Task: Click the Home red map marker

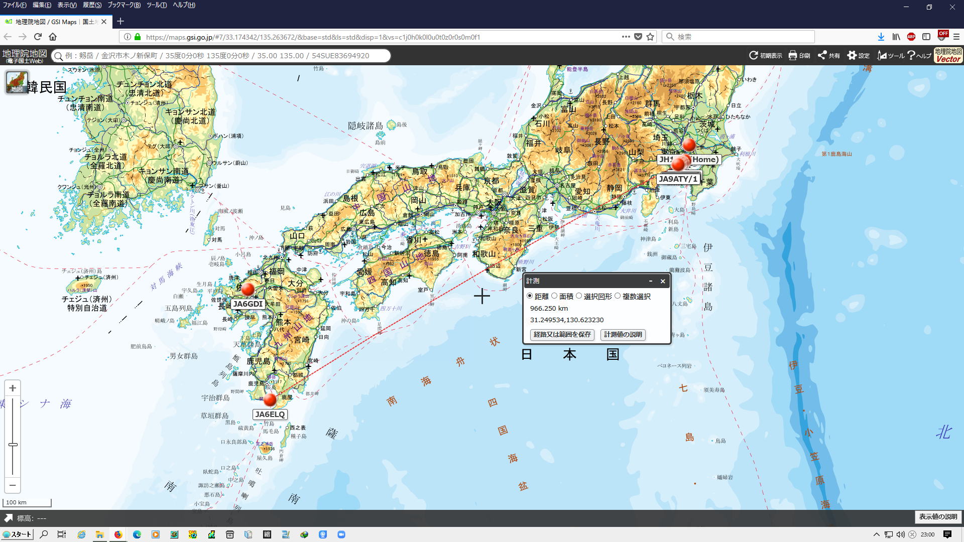Action: pyautogui.click(x=689, y=145)
